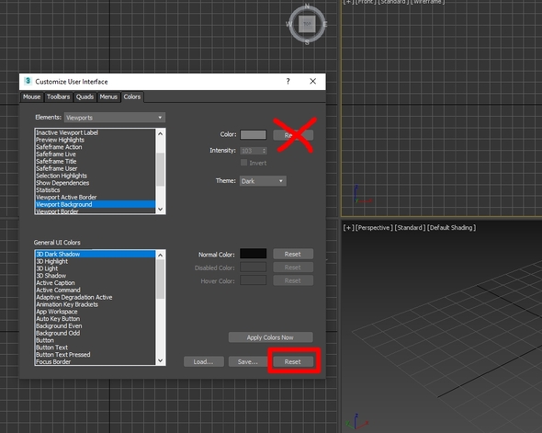Switch to the Quads tab

pyautogui.click(x=85, y=97)
